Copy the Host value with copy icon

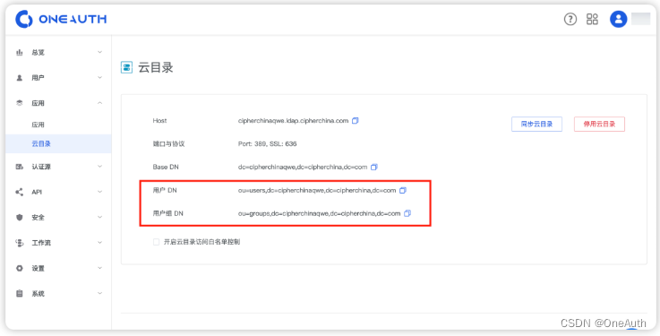pyautogui.click(x=356, y=121)
